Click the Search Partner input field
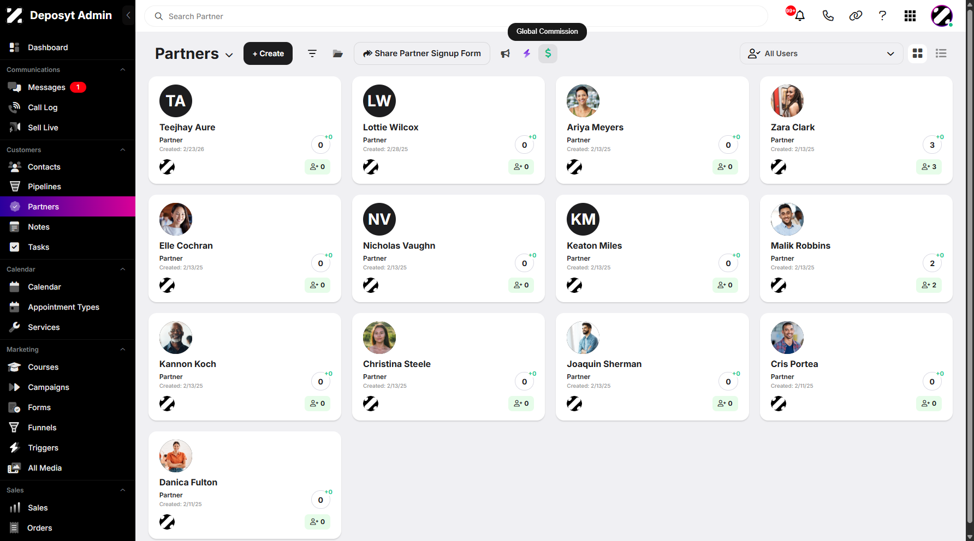Viewport: 974px width, 541px height. pyautogui.click(x=456, y=16)
